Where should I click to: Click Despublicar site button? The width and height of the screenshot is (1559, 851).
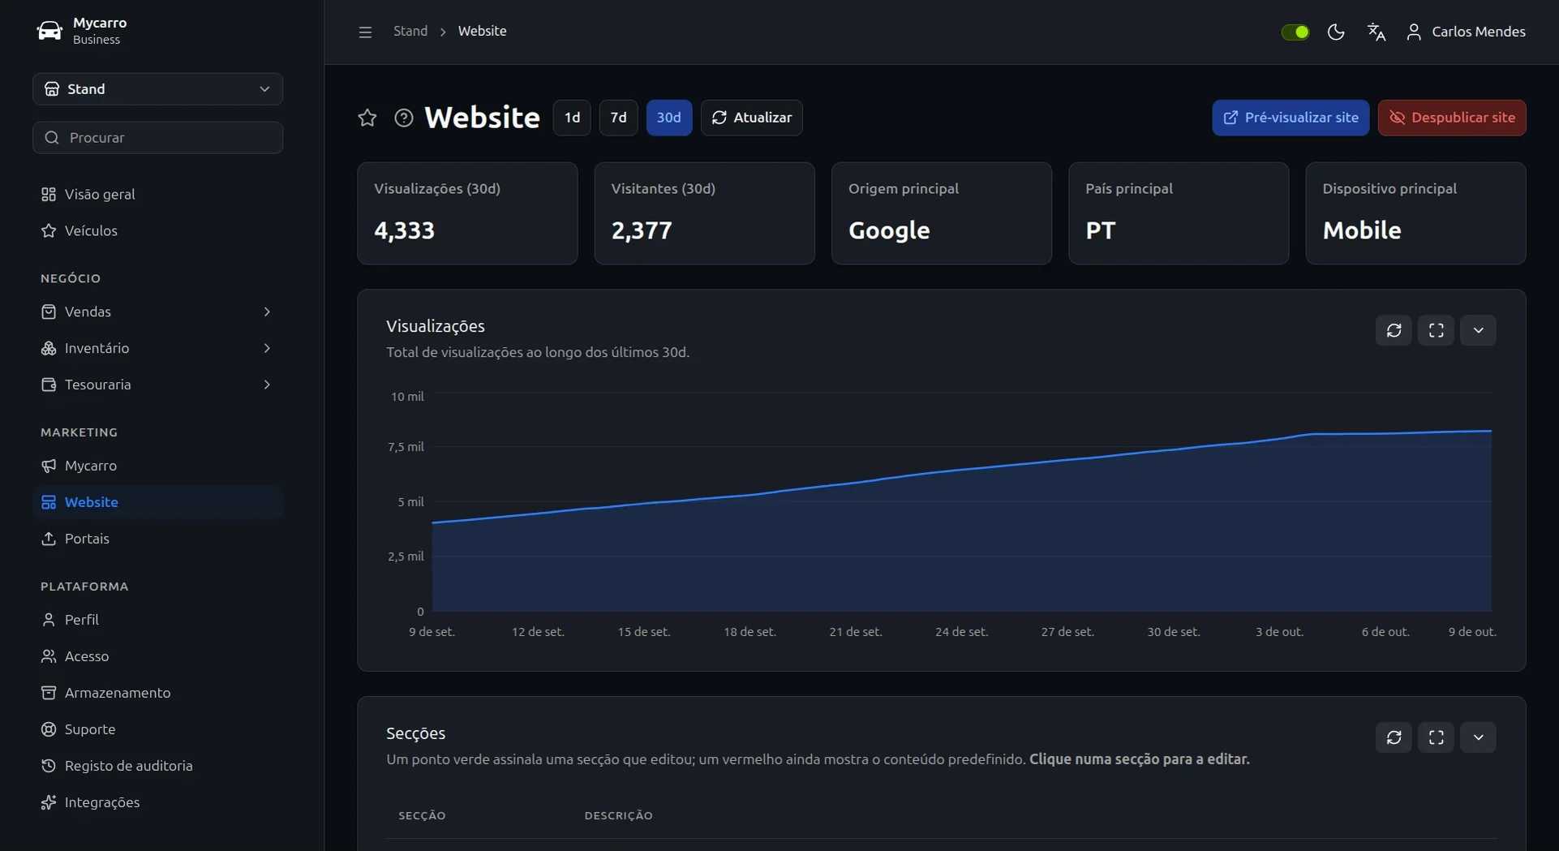[1452, 118]
